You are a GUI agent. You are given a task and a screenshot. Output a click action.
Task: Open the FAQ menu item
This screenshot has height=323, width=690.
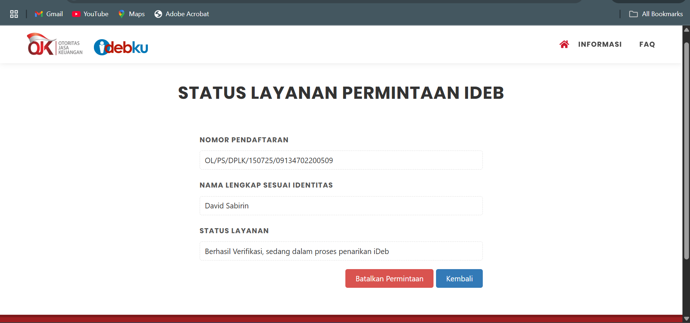647,44
